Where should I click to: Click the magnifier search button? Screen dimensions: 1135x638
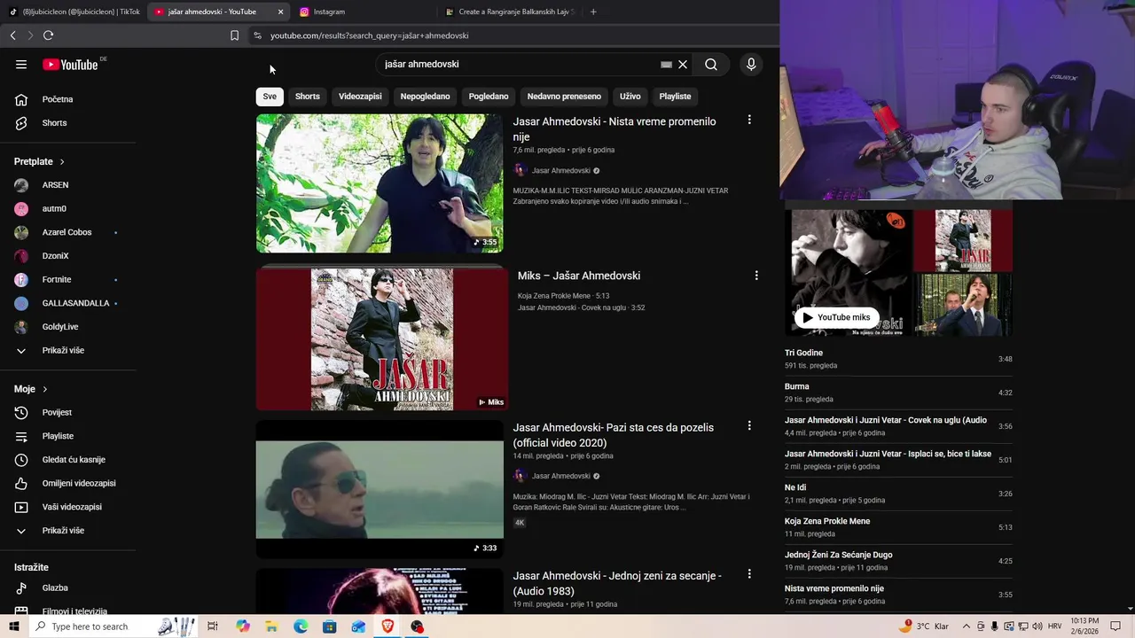tap(711, 64)
